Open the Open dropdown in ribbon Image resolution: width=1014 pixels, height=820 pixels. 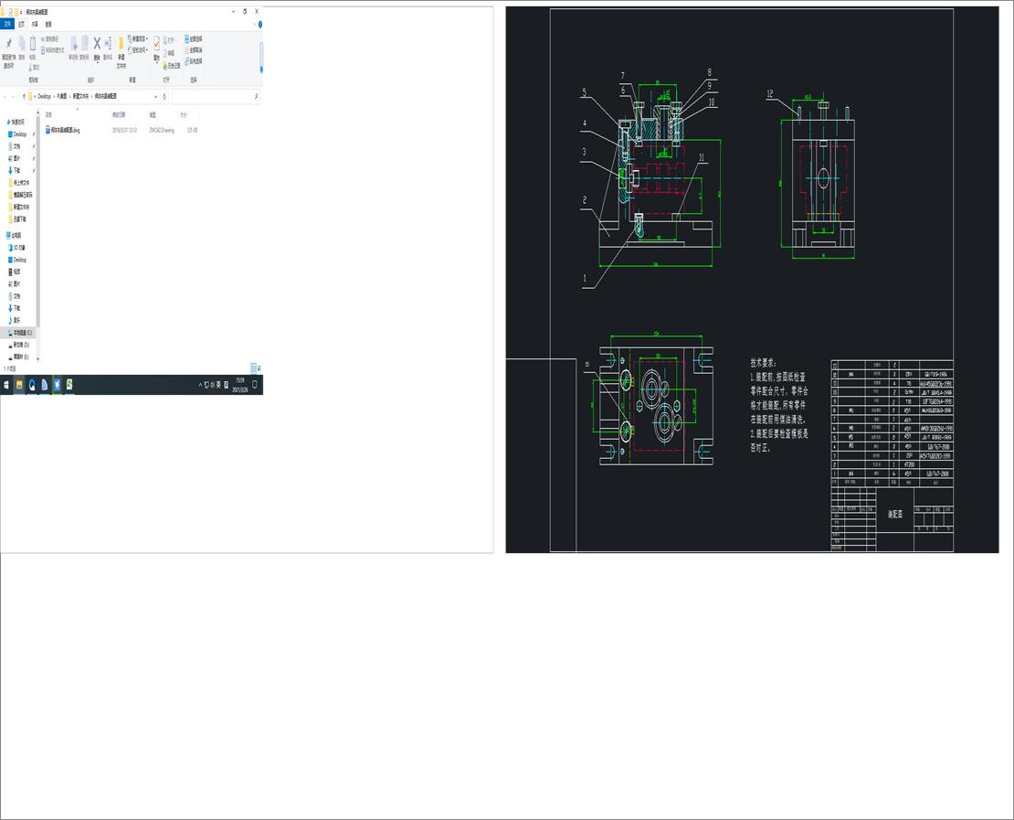169,40
